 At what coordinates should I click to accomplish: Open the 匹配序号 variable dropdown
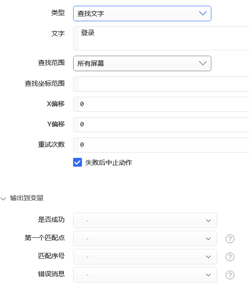[145, 257]
